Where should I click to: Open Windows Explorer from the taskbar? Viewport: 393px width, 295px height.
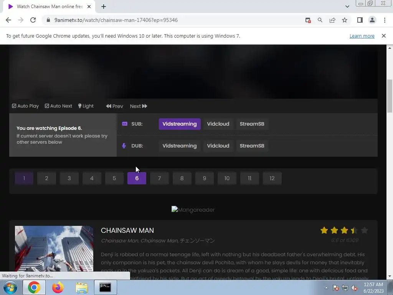[82, 287]
